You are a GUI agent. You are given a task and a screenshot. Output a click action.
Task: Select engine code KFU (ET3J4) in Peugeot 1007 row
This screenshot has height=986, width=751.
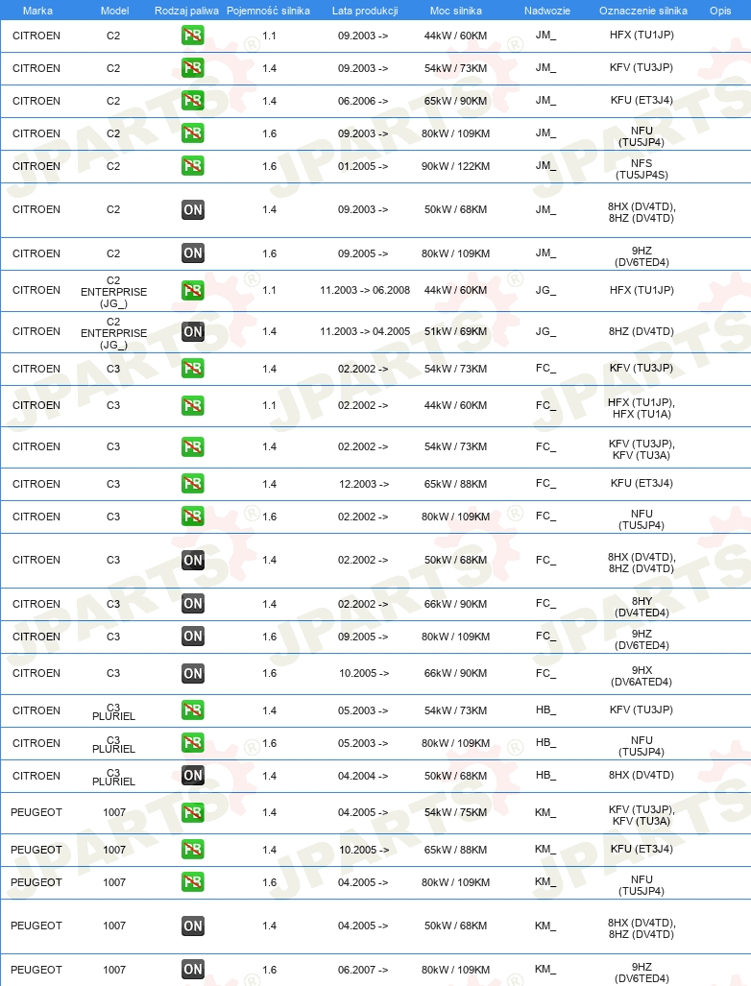point(642,849)
